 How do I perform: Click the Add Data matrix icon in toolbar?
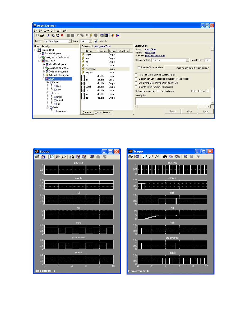click(x=87, y=35)
